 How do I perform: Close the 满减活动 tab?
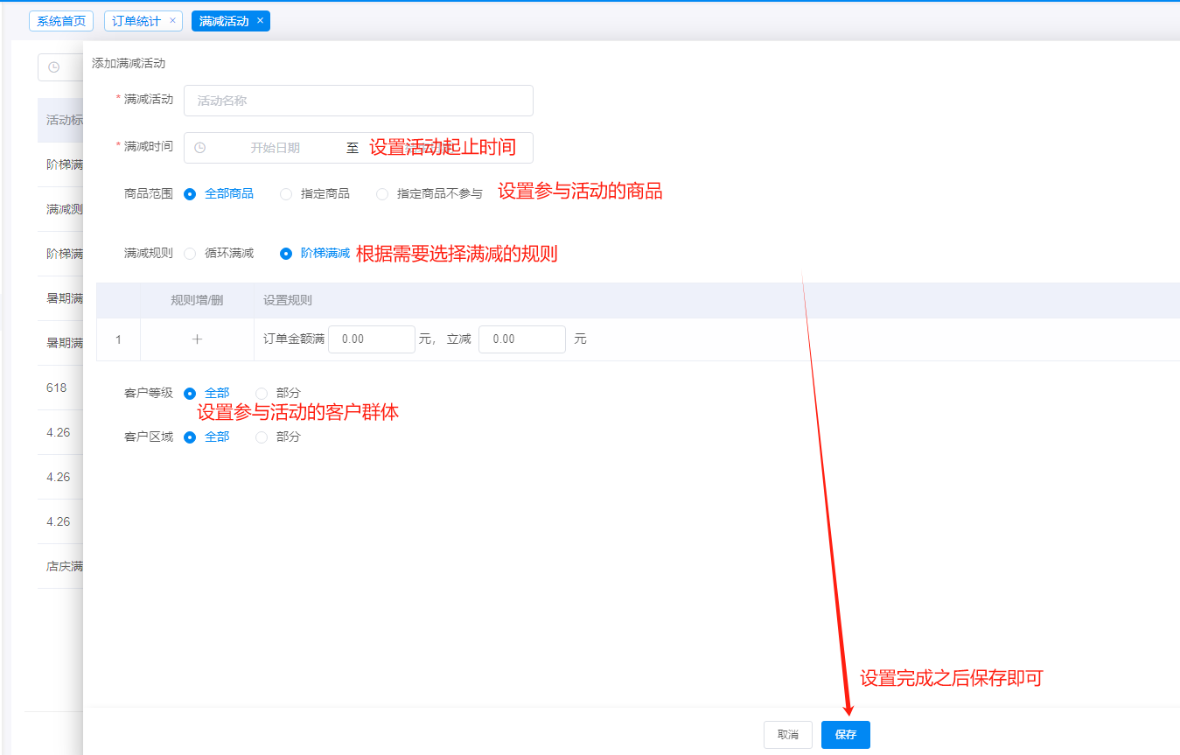[260, 21]
